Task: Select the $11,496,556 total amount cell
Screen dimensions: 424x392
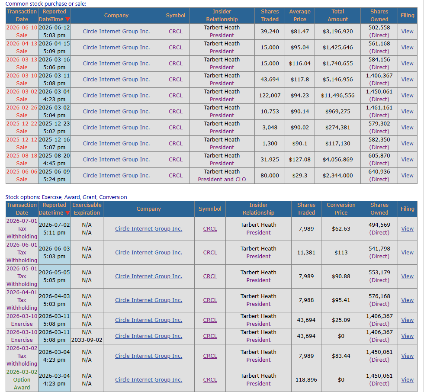Action: 338,96
